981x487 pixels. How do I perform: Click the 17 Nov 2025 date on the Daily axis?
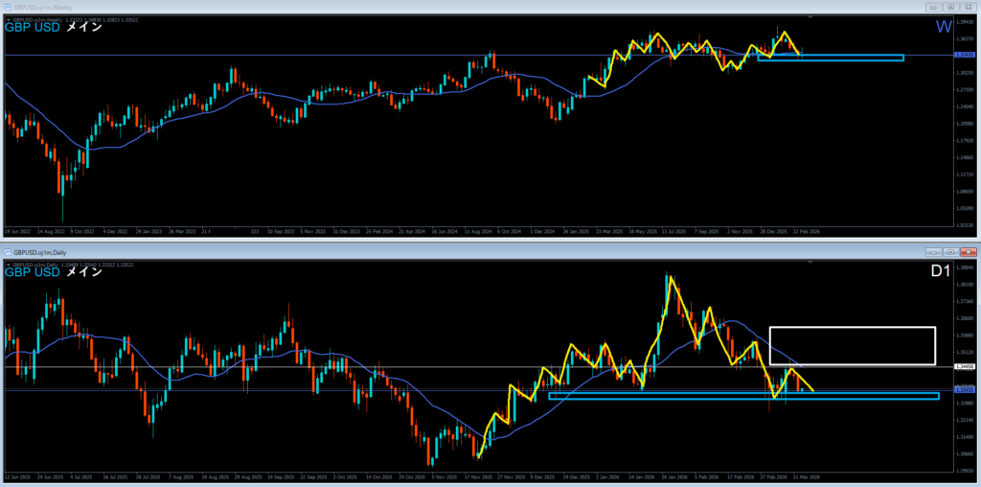pyautogui.click(x=478, y=476)
